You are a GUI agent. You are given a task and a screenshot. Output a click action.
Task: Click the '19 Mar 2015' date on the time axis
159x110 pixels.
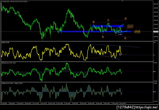[x=91, y=103]
